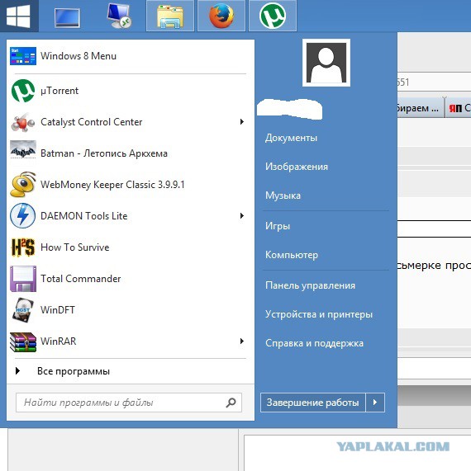Click the Windows Start button

tap(19, 16)
